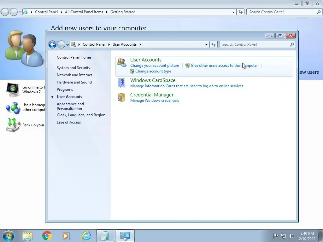This screenshot has height=242, width=323.
Task: Click forward arrow in User Accounts window
Action: pos(61,44)
